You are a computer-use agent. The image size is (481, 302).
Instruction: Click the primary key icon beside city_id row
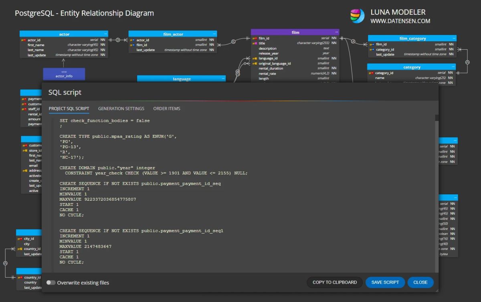[20, 239]
